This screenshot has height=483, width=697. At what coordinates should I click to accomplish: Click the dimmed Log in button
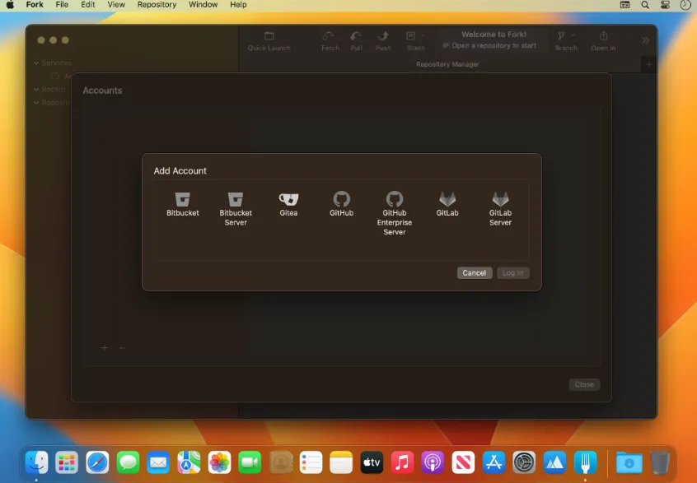[x=512, y=273]
